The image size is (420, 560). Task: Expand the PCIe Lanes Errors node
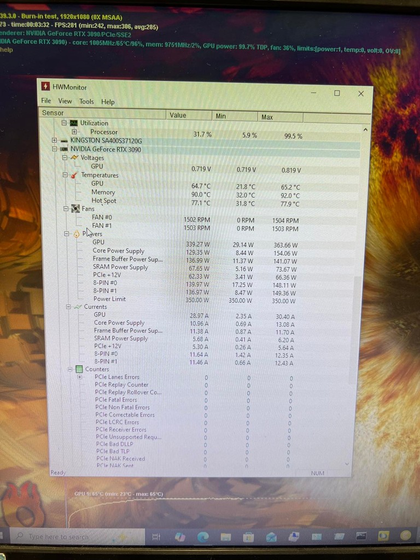coord(80,377)
